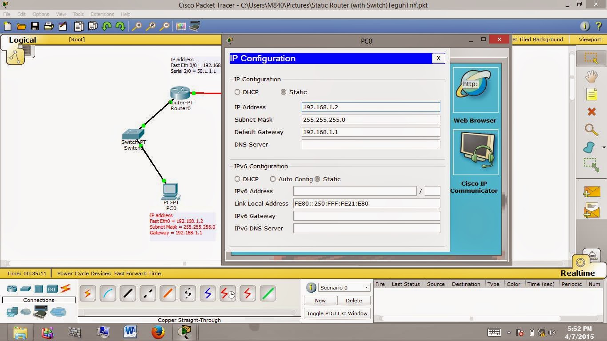Pick the Copper Straight-Through cable
Viewport: 607px width, 341px height.
coord(128,293)
